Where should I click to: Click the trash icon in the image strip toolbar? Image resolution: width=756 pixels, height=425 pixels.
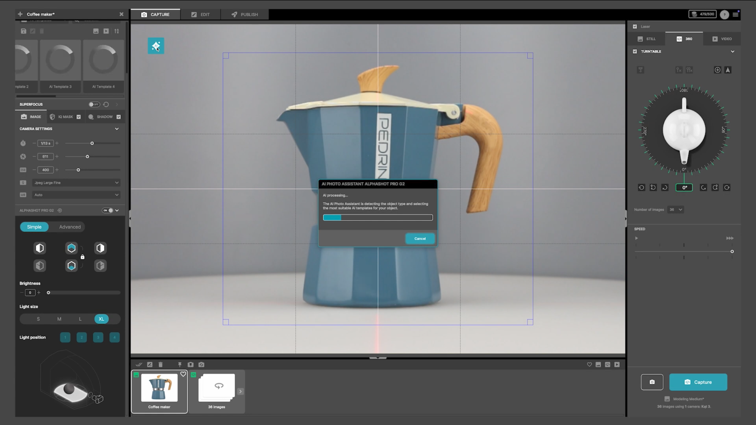click(x=161, y=365)
